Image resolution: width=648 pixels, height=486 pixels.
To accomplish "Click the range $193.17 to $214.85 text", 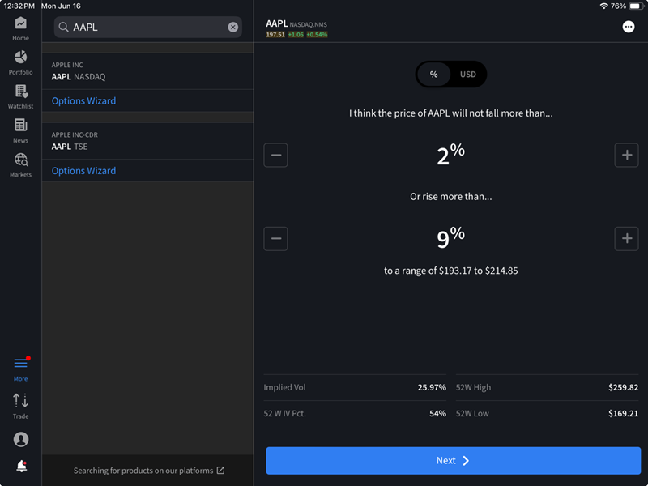I will [x=451, y=271].
